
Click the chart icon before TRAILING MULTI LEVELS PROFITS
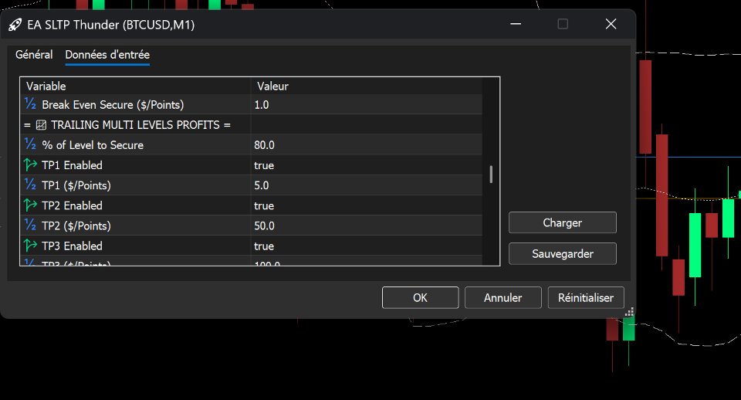coord(41,125)
